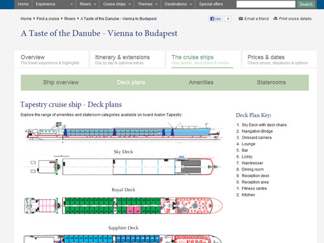Click the Danube cruise breadcrumb link
This screenshot has width=324, height=243.
click(119, 19)
